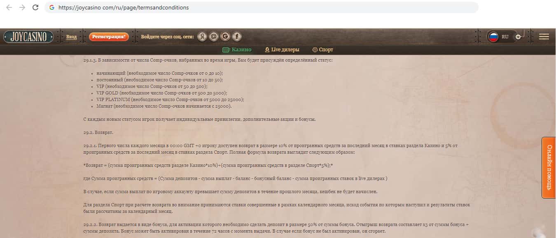Click the 'постоянный' status list item
Viewport: 556px width, 238px height.
coord(160,80)
